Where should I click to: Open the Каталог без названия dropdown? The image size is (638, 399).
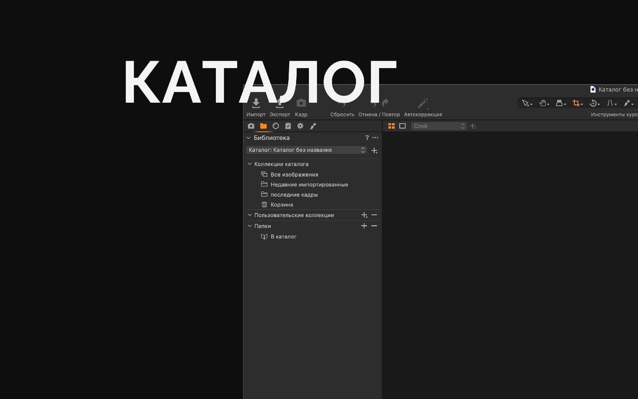[306, 150]
